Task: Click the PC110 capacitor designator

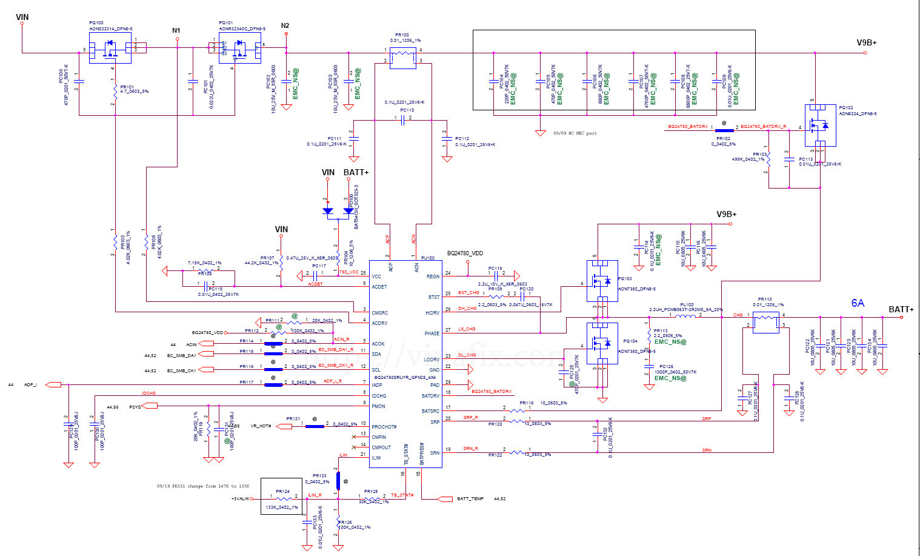Action: pos(407,110)
